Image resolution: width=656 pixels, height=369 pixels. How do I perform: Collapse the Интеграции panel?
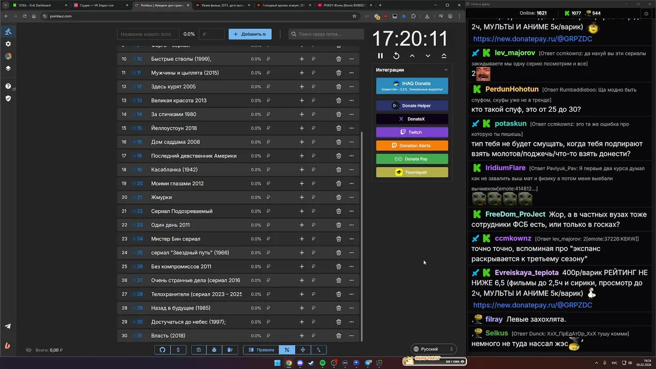click(445, 70)
